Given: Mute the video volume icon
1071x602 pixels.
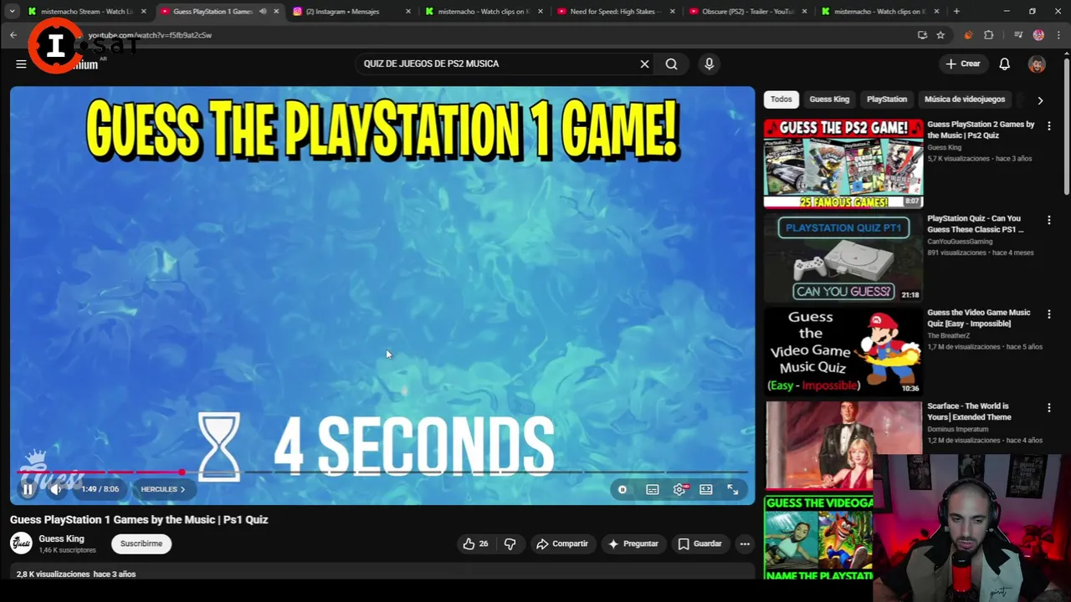Looking at the screenshot, I should [56, 490].
